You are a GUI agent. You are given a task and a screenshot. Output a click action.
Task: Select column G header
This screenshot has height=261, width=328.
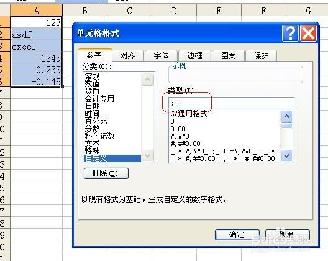(307, 11)
